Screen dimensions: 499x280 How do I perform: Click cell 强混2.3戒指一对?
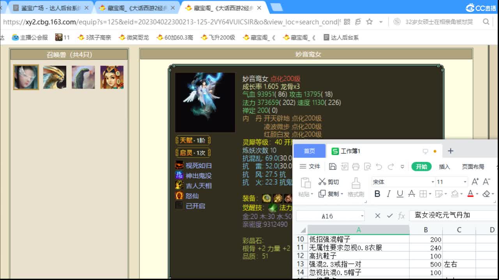[x=359, y=264]
